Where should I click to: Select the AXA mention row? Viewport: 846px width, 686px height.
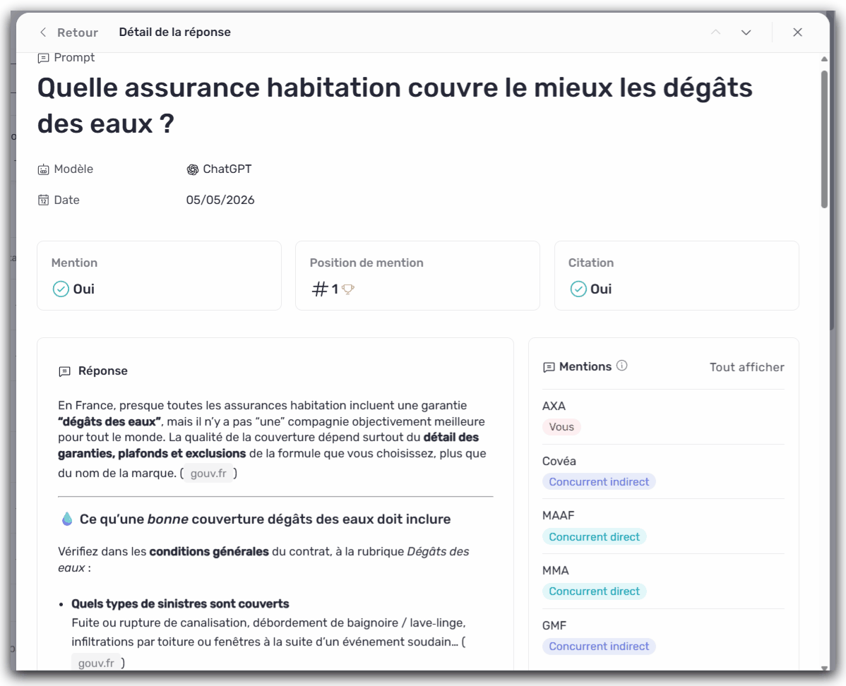click(x=663, y=417)
